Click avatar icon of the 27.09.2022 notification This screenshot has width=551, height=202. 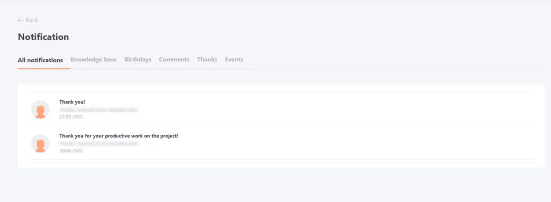coord(40,110)
